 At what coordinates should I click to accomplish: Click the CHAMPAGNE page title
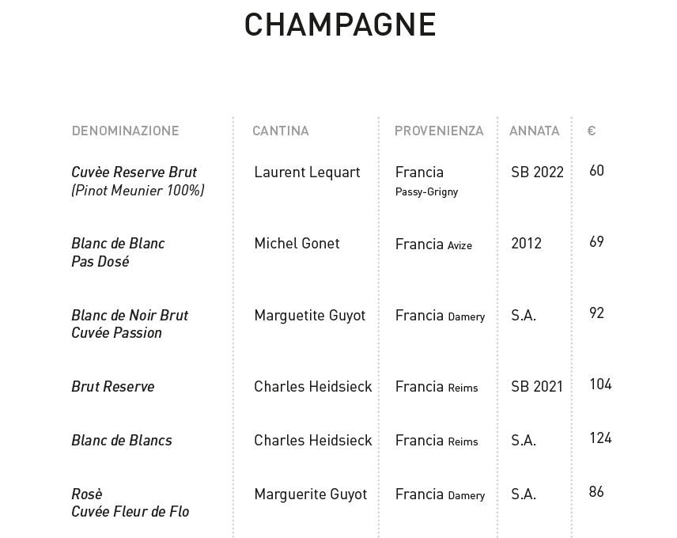(340, 25)
